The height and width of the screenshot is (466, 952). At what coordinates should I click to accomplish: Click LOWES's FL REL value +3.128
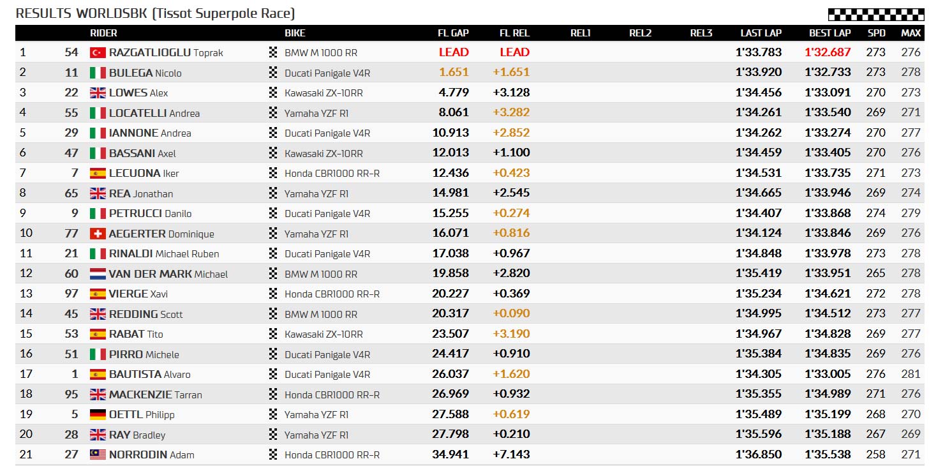point(511,93)
